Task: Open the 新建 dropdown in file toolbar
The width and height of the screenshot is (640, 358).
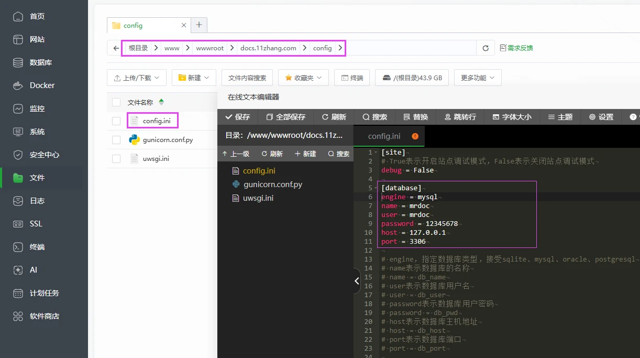Action: (x=194, y=78)
